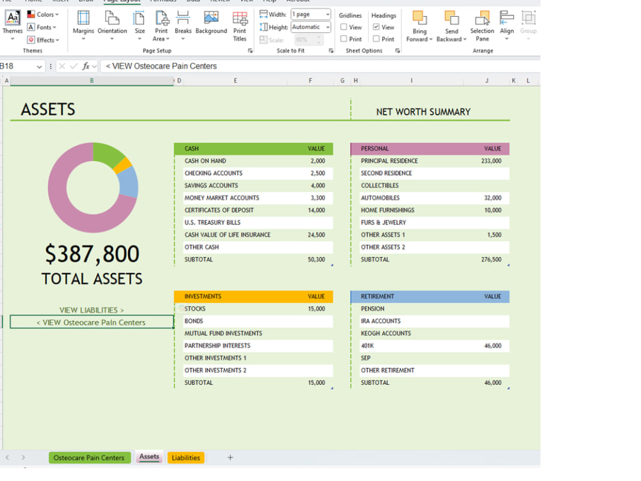Click Send Backward icon
The image size is (641, 481).
coord(451,19)
